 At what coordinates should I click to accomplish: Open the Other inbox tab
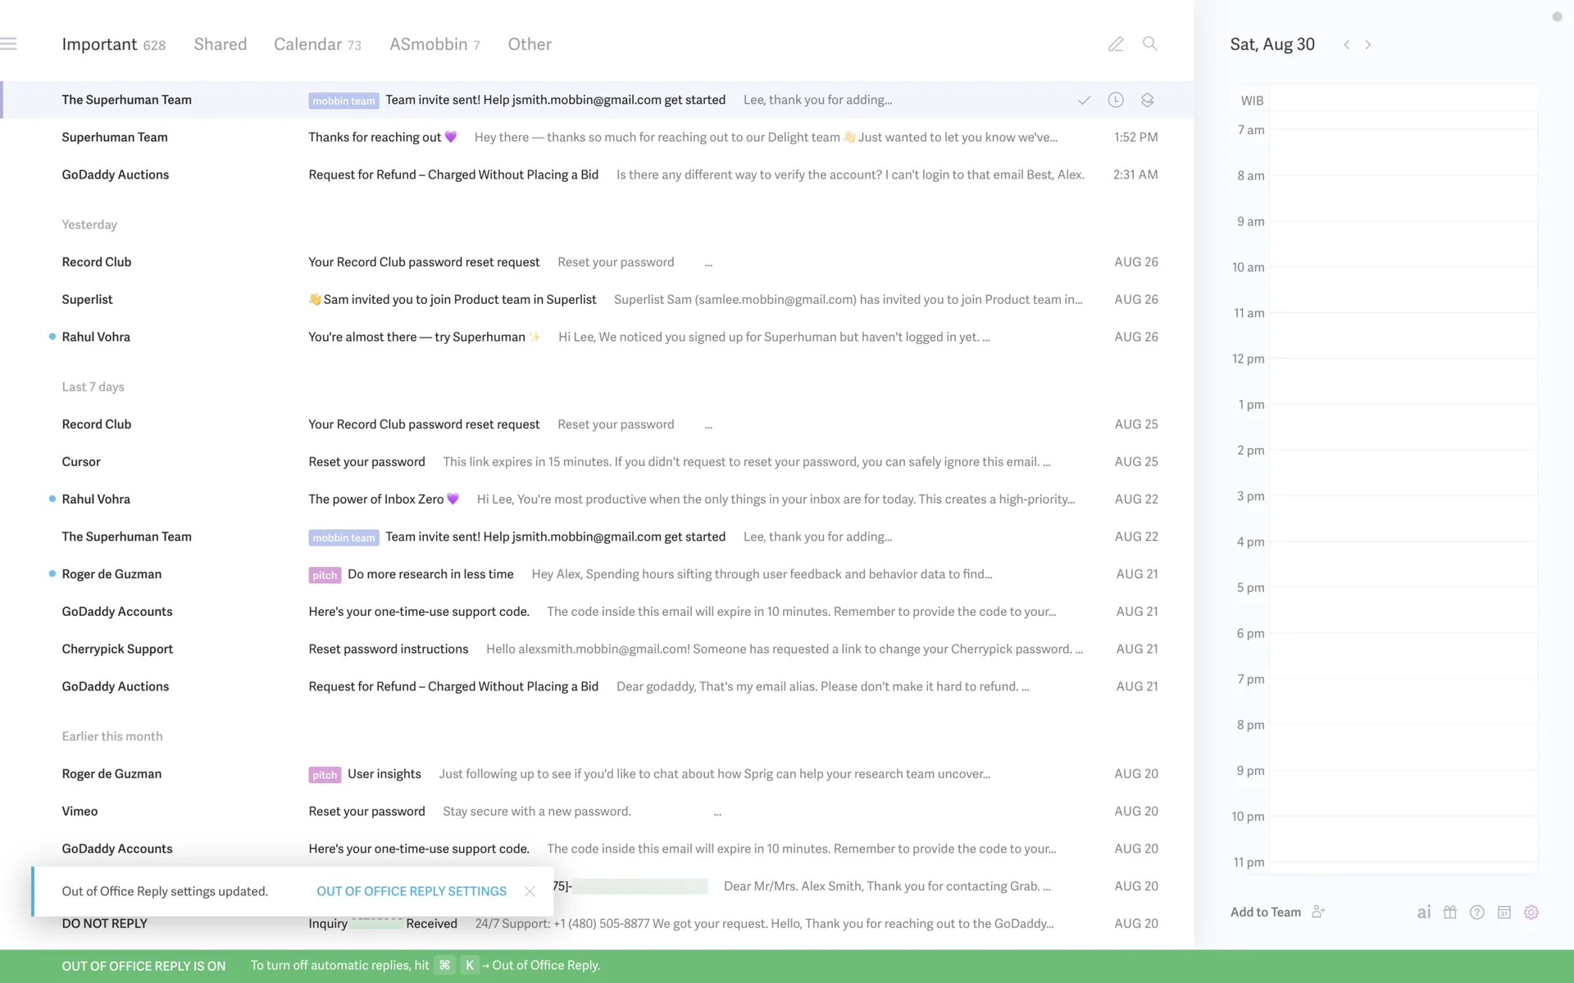(x=530, y=44)
